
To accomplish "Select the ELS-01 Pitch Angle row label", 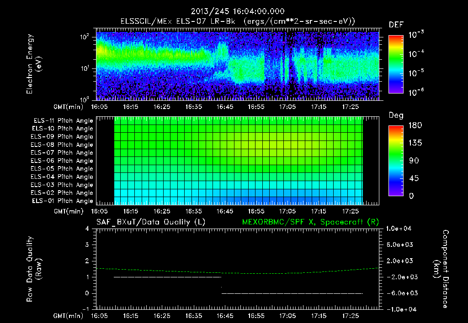I will pyautogui.click(x=63, y=201).
